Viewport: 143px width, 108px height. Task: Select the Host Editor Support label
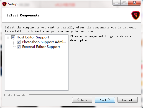(33, 37)
